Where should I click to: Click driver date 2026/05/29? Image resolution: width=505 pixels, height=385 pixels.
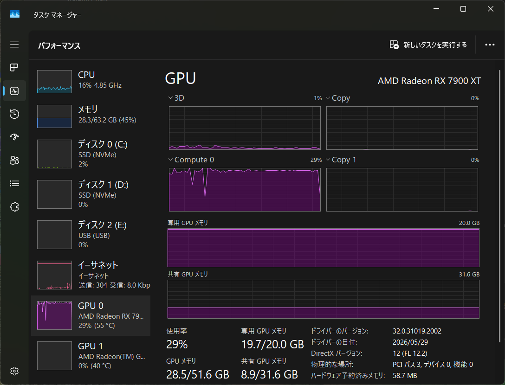coord(410,342)
